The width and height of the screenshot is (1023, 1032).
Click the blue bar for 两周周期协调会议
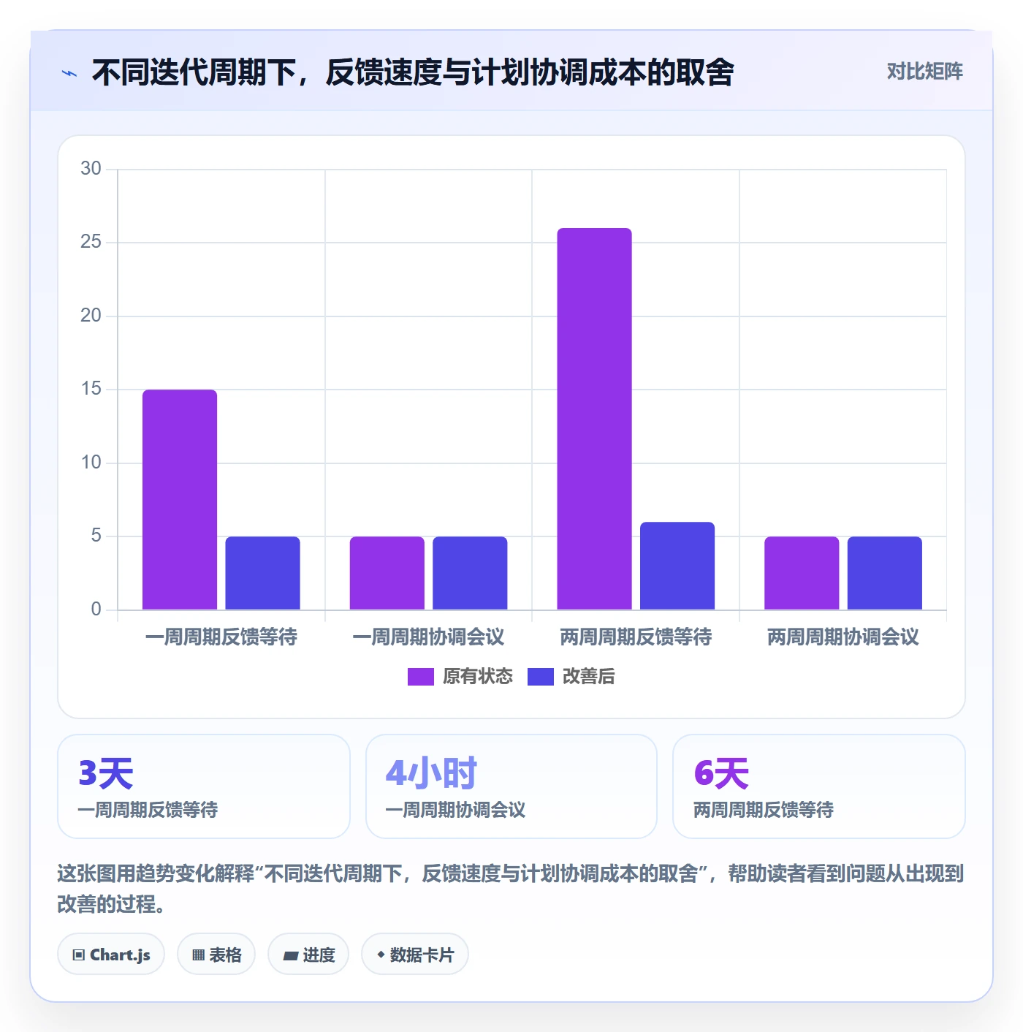885,573
